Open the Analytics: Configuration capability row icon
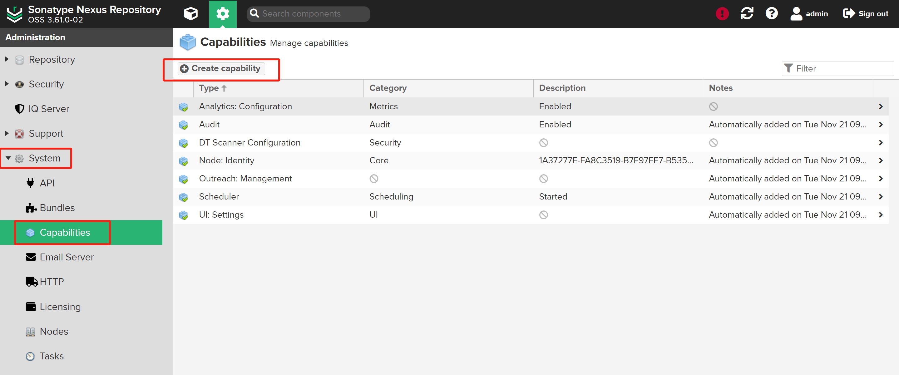Screen dimensions: 899x375 183,107
